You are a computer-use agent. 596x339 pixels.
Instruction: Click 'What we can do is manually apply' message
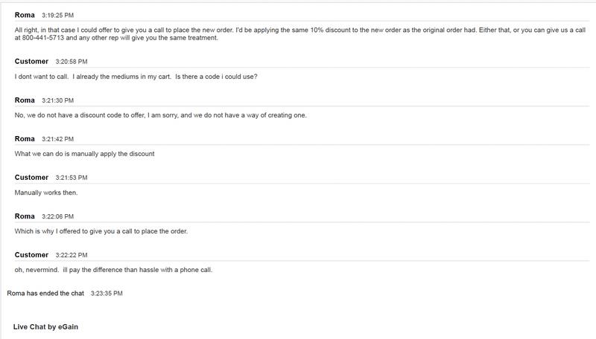point(84,154)
